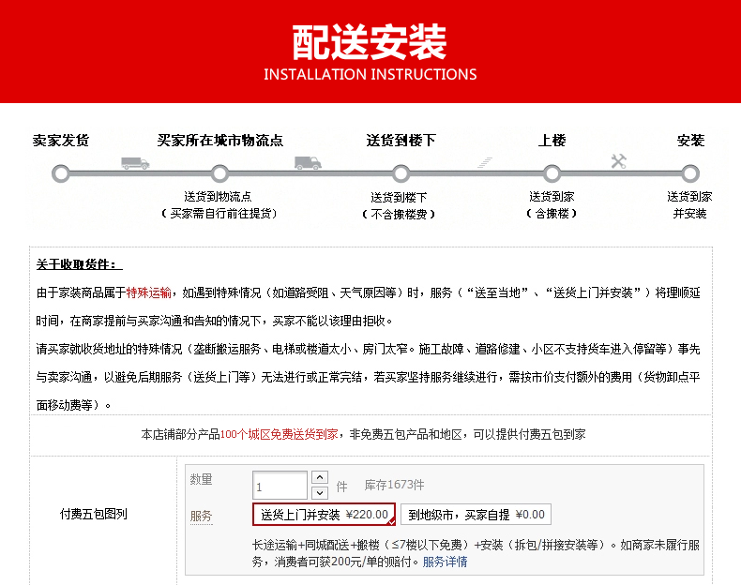This screenshot has width=741, height=585.
Task: Click the 送货到楼下 circle marker
Action: pyautogui.click(x=401, y=173)
